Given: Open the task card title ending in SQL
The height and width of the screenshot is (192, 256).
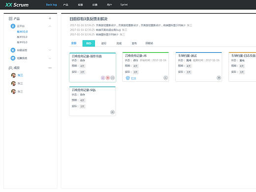Looking at the screenshot, I should [x=84, y=90].
